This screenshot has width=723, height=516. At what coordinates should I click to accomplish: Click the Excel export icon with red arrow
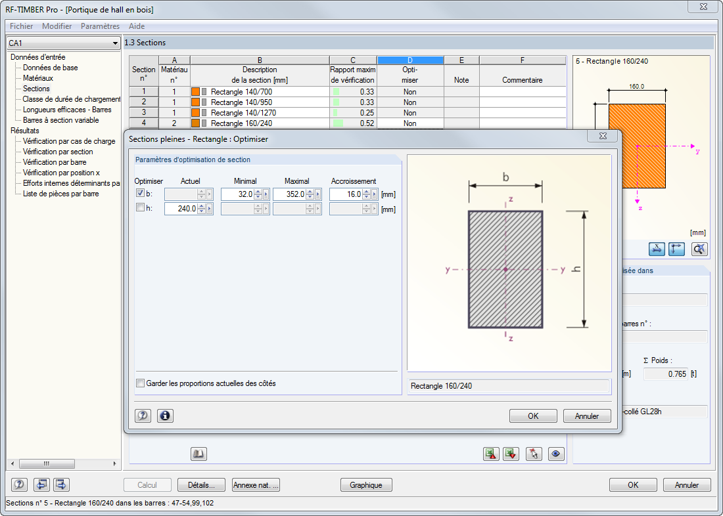point(491,454)
